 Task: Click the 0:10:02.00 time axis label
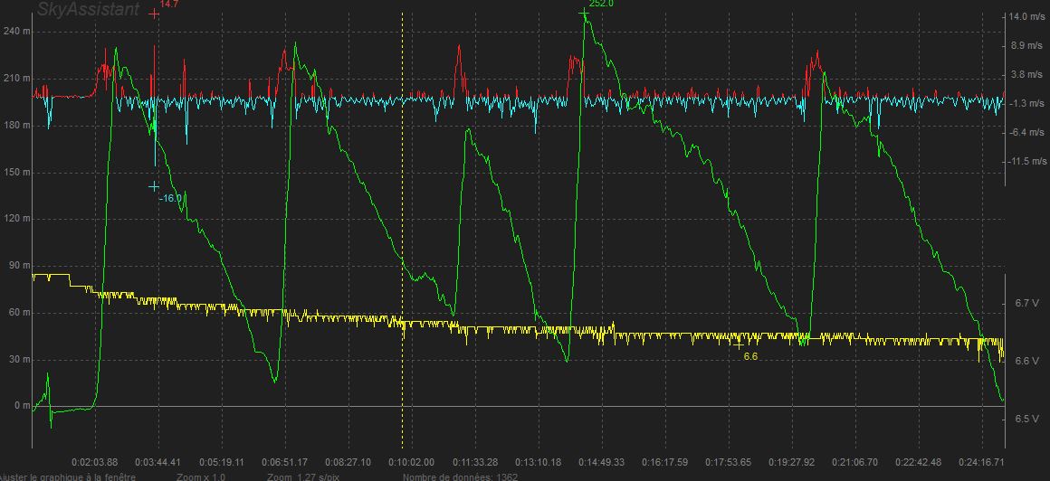(x=412, y=462)
